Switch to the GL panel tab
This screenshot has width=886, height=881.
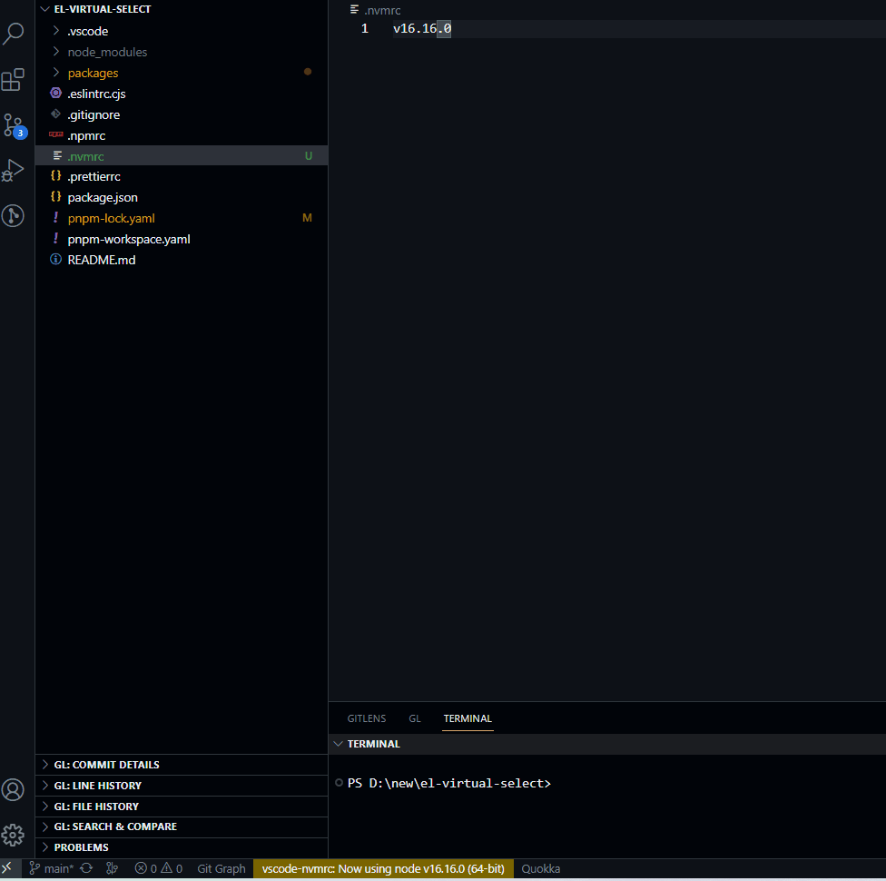(x=415, y=718)
